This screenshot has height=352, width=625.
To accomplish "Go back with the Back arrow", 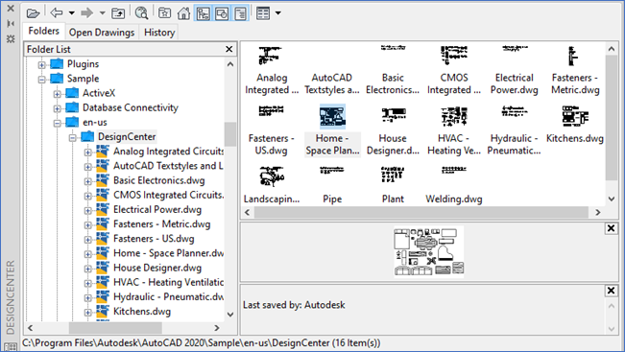I will tap(57, 12).
